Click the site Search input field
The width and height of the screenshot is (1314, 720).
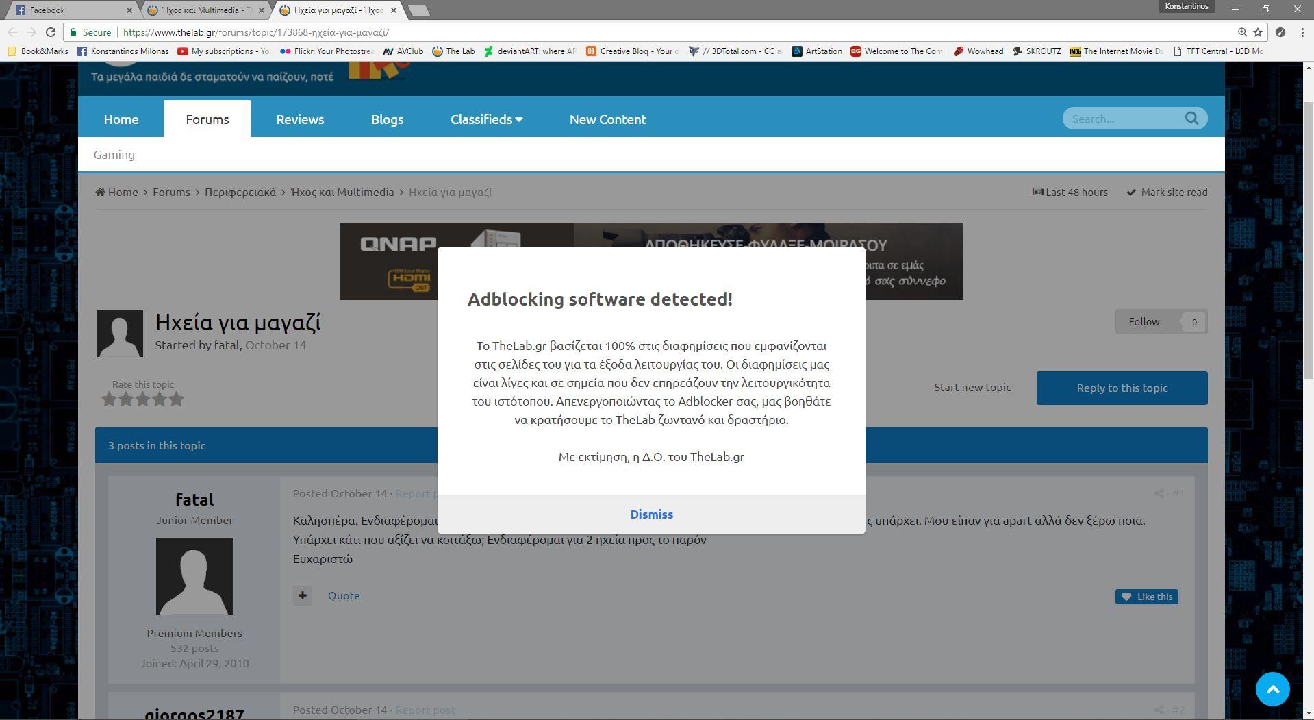point(1124,119)
